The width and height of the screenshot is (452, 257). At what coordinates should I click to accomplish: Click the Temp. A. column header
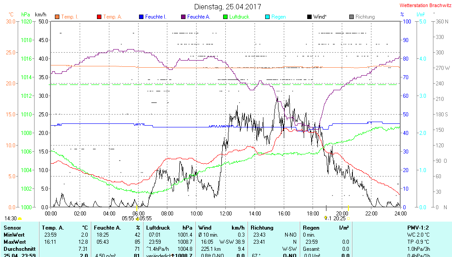(x=53, y=227)
